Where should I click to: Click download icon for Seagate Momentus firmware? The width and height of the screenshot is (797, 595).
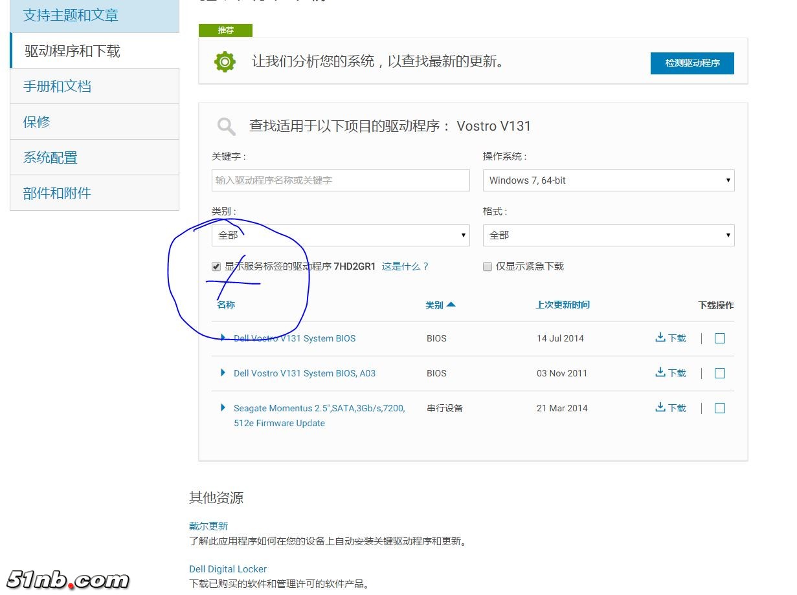[660, 407]
